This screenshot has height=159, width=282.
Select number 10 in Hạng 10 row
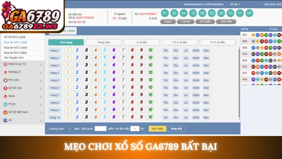(x=151, y=117)
